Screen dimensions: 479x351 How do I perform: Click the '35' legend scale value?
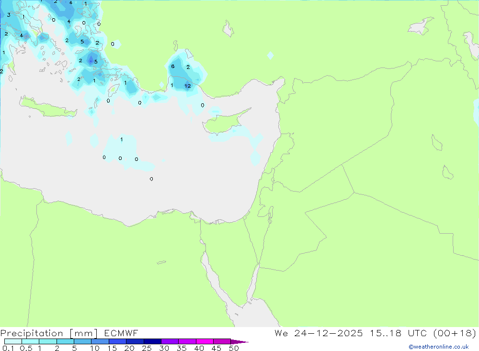[x=182, y=348]
